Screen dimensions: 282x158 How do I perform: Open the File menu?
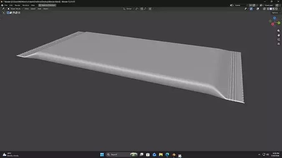click(6, 5)
